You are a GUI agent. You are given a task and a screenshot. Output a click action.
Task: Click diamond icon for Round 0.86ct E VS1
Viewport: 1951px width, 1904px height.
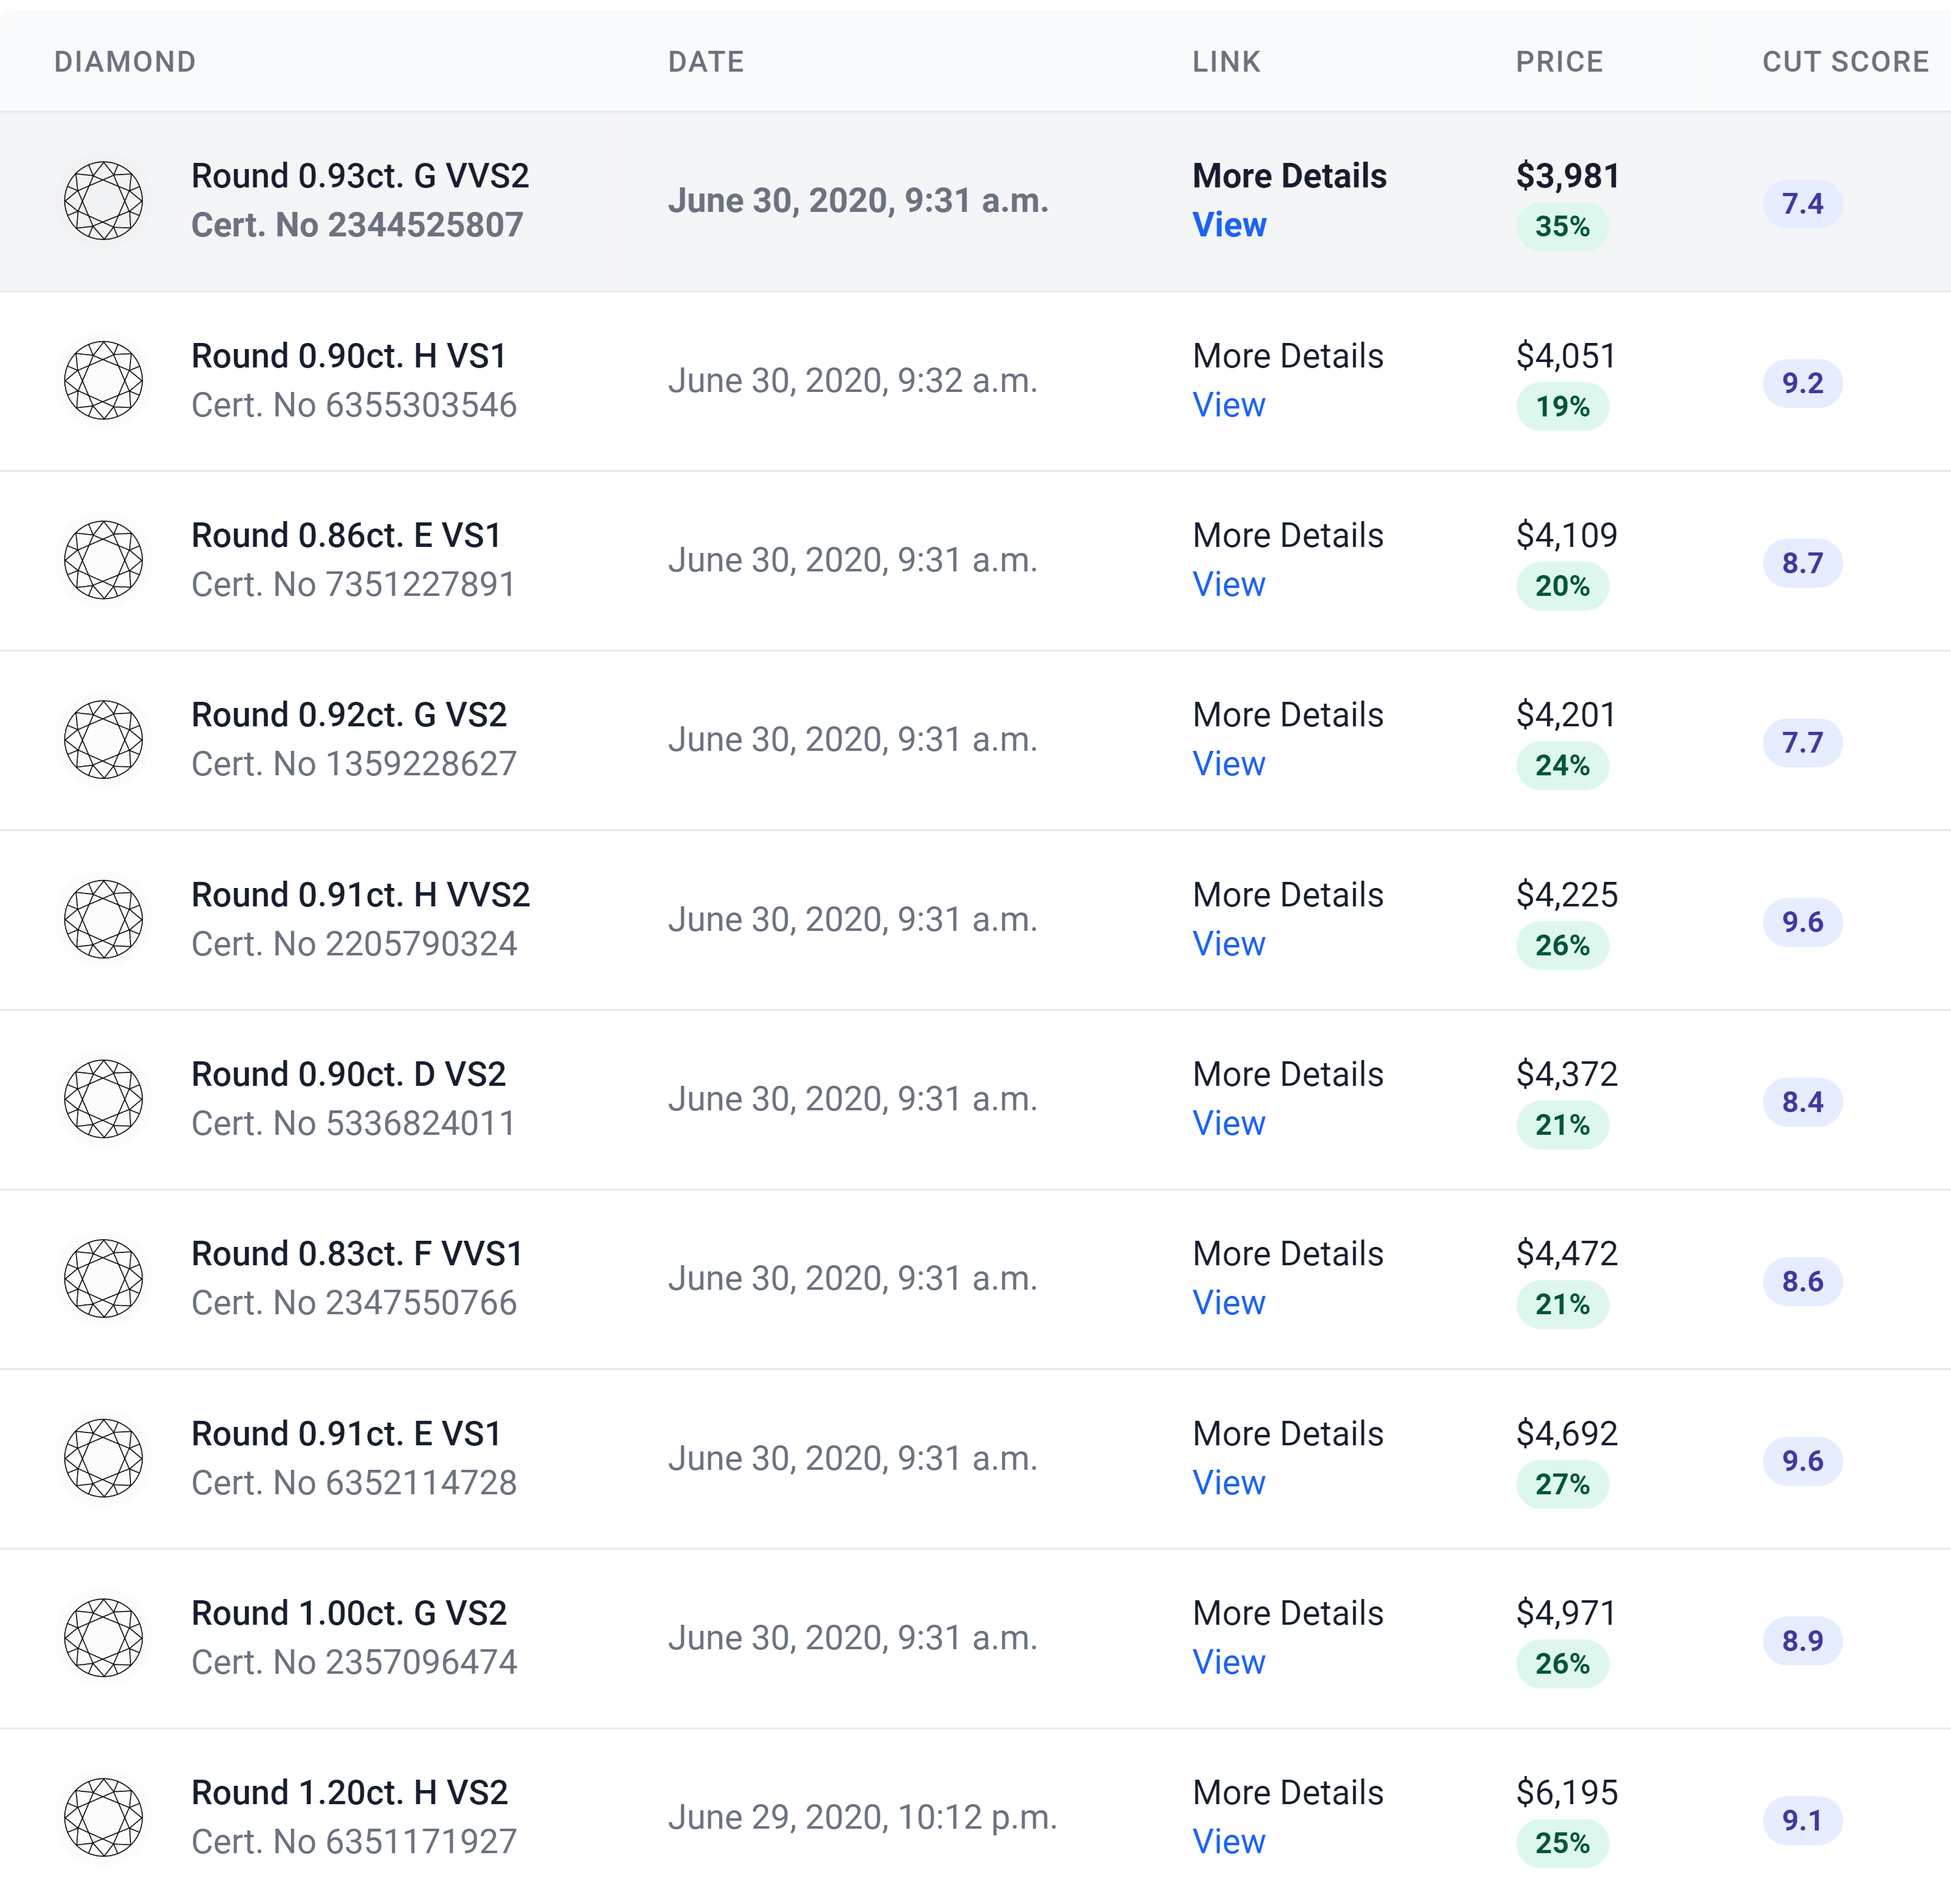coord(104,560)
